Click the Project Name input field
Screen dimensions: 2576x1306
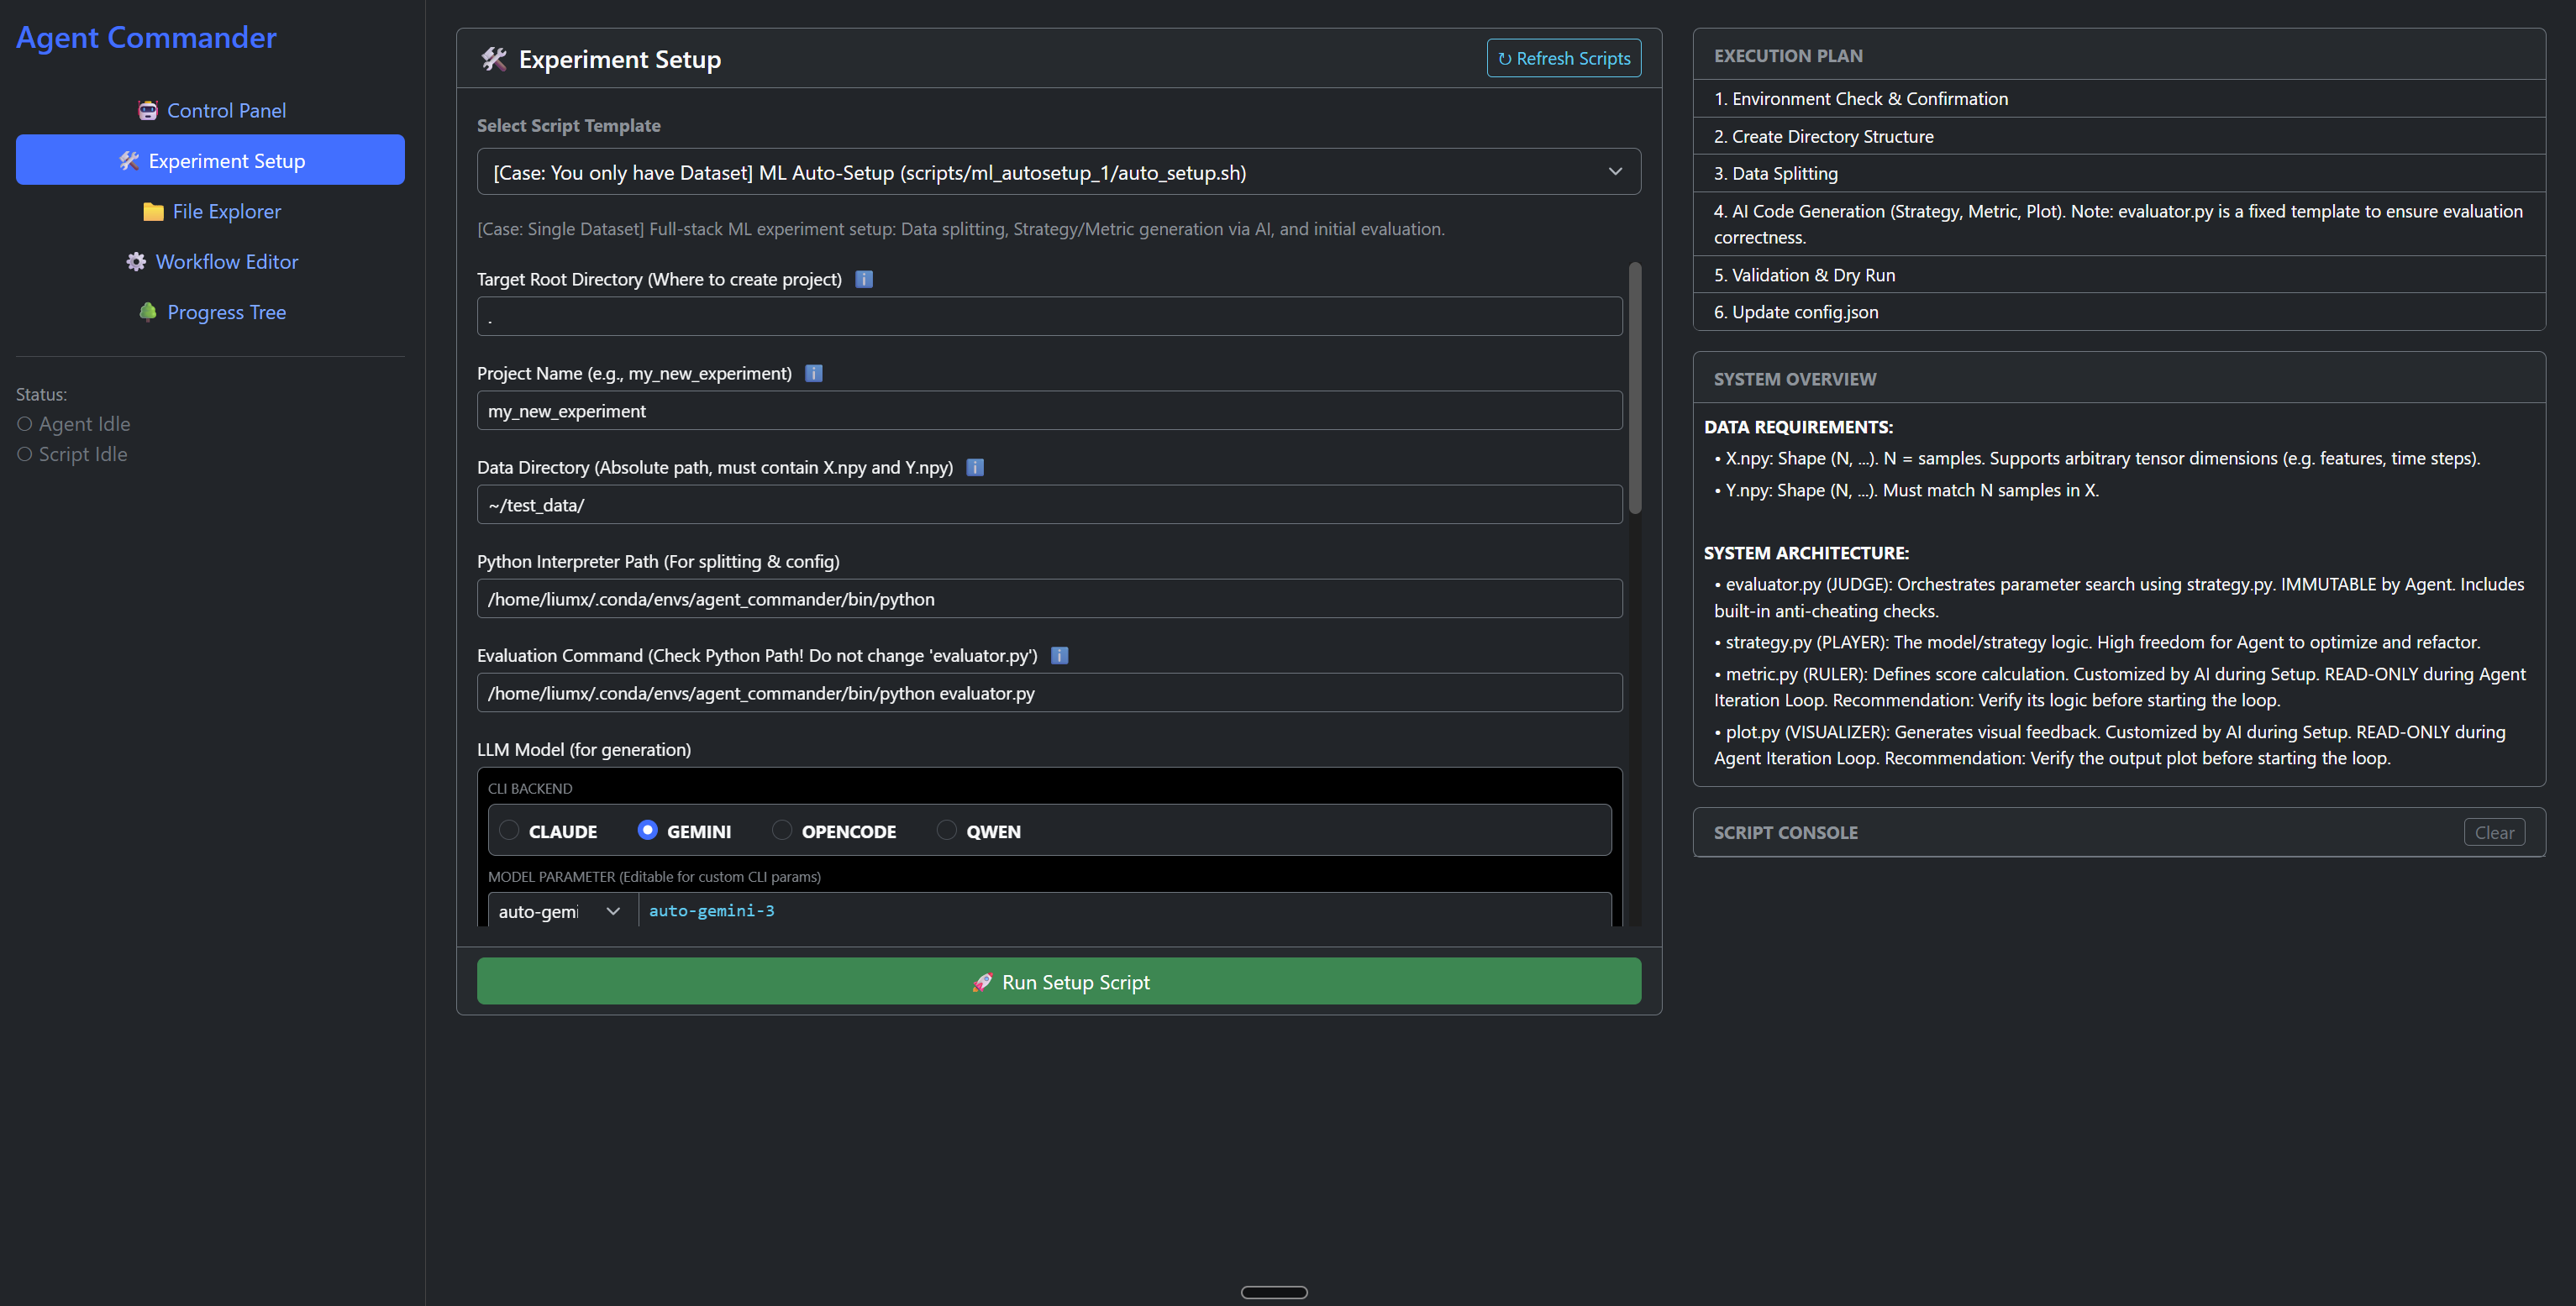[x=1049, y=411]
